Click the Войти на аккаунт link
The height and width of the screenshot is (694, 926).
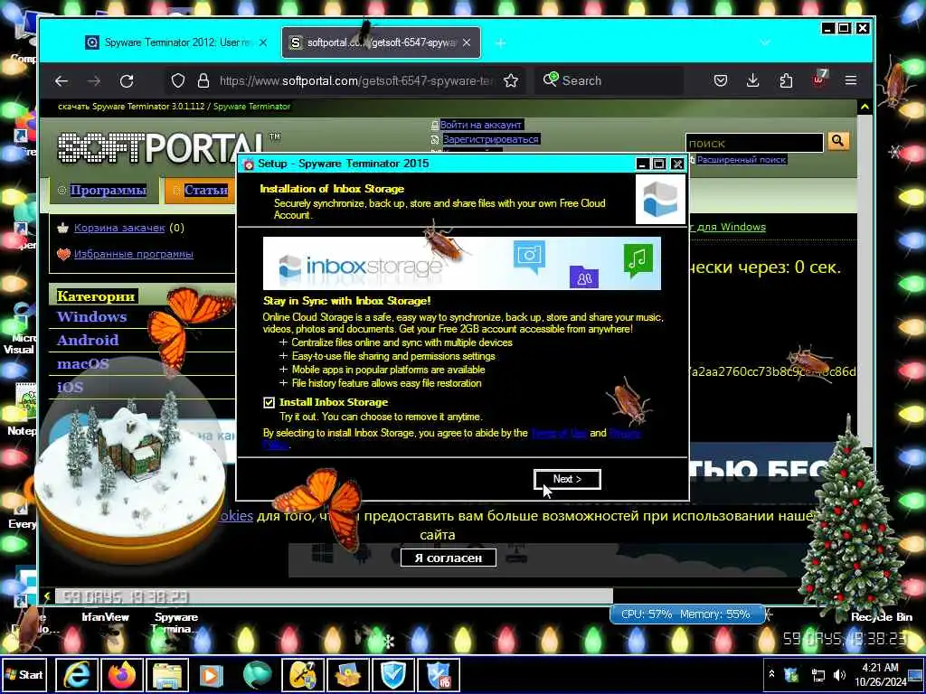[481, 125]
